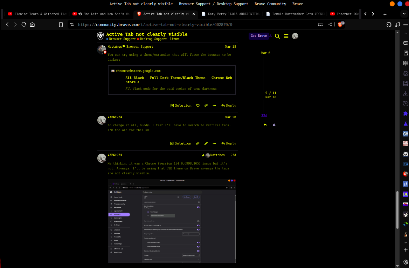Open Brave Talk camera icon in sidebar
409x268 pixels.
(x=405, y=43)
